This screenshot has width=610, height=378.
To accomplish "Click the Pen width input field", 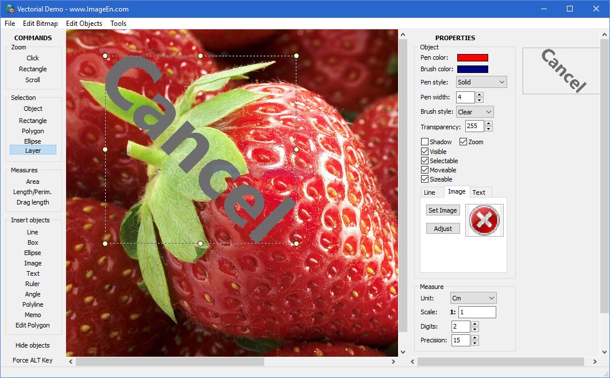I will point(465,97).
